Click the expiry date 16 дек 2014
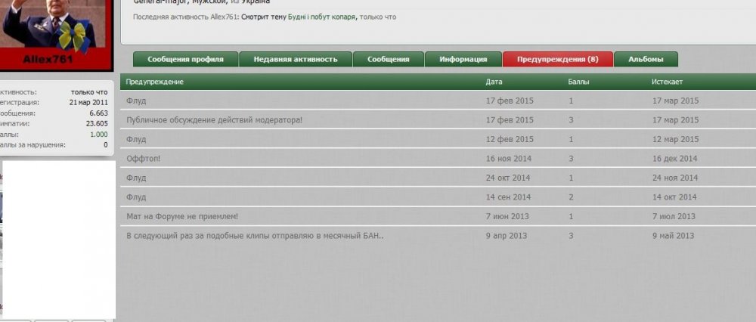Viewport: 756px width, 322px height. [674, 159]
